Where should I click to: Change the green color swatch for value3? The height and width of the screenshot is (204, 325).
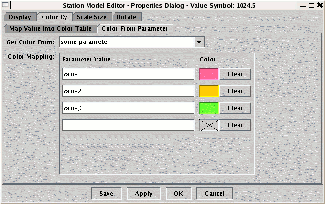click(209, 108)
